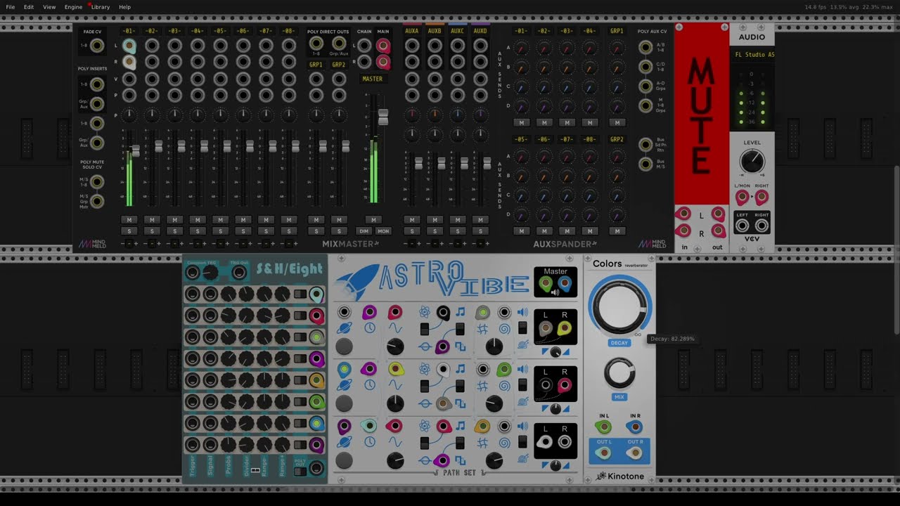Open the Engine menu
Image resolution: width=900 pixels, height=506 pixels.
click(73, 7)
